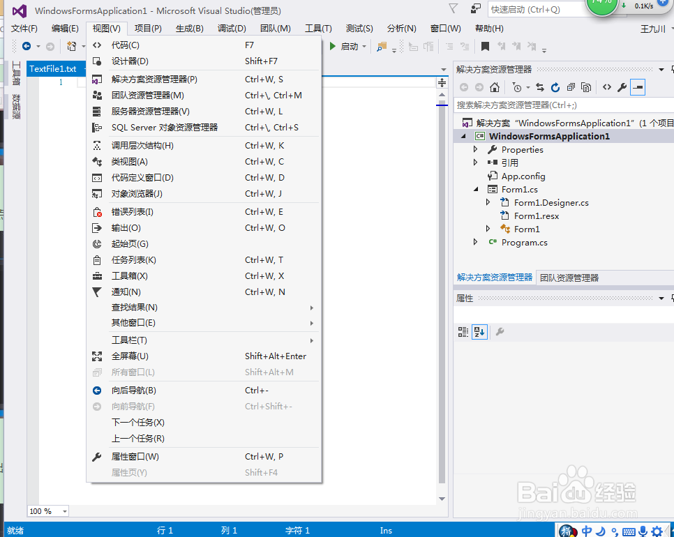Click the Collapse All icon in Solution Explorer

pos(571,87)
